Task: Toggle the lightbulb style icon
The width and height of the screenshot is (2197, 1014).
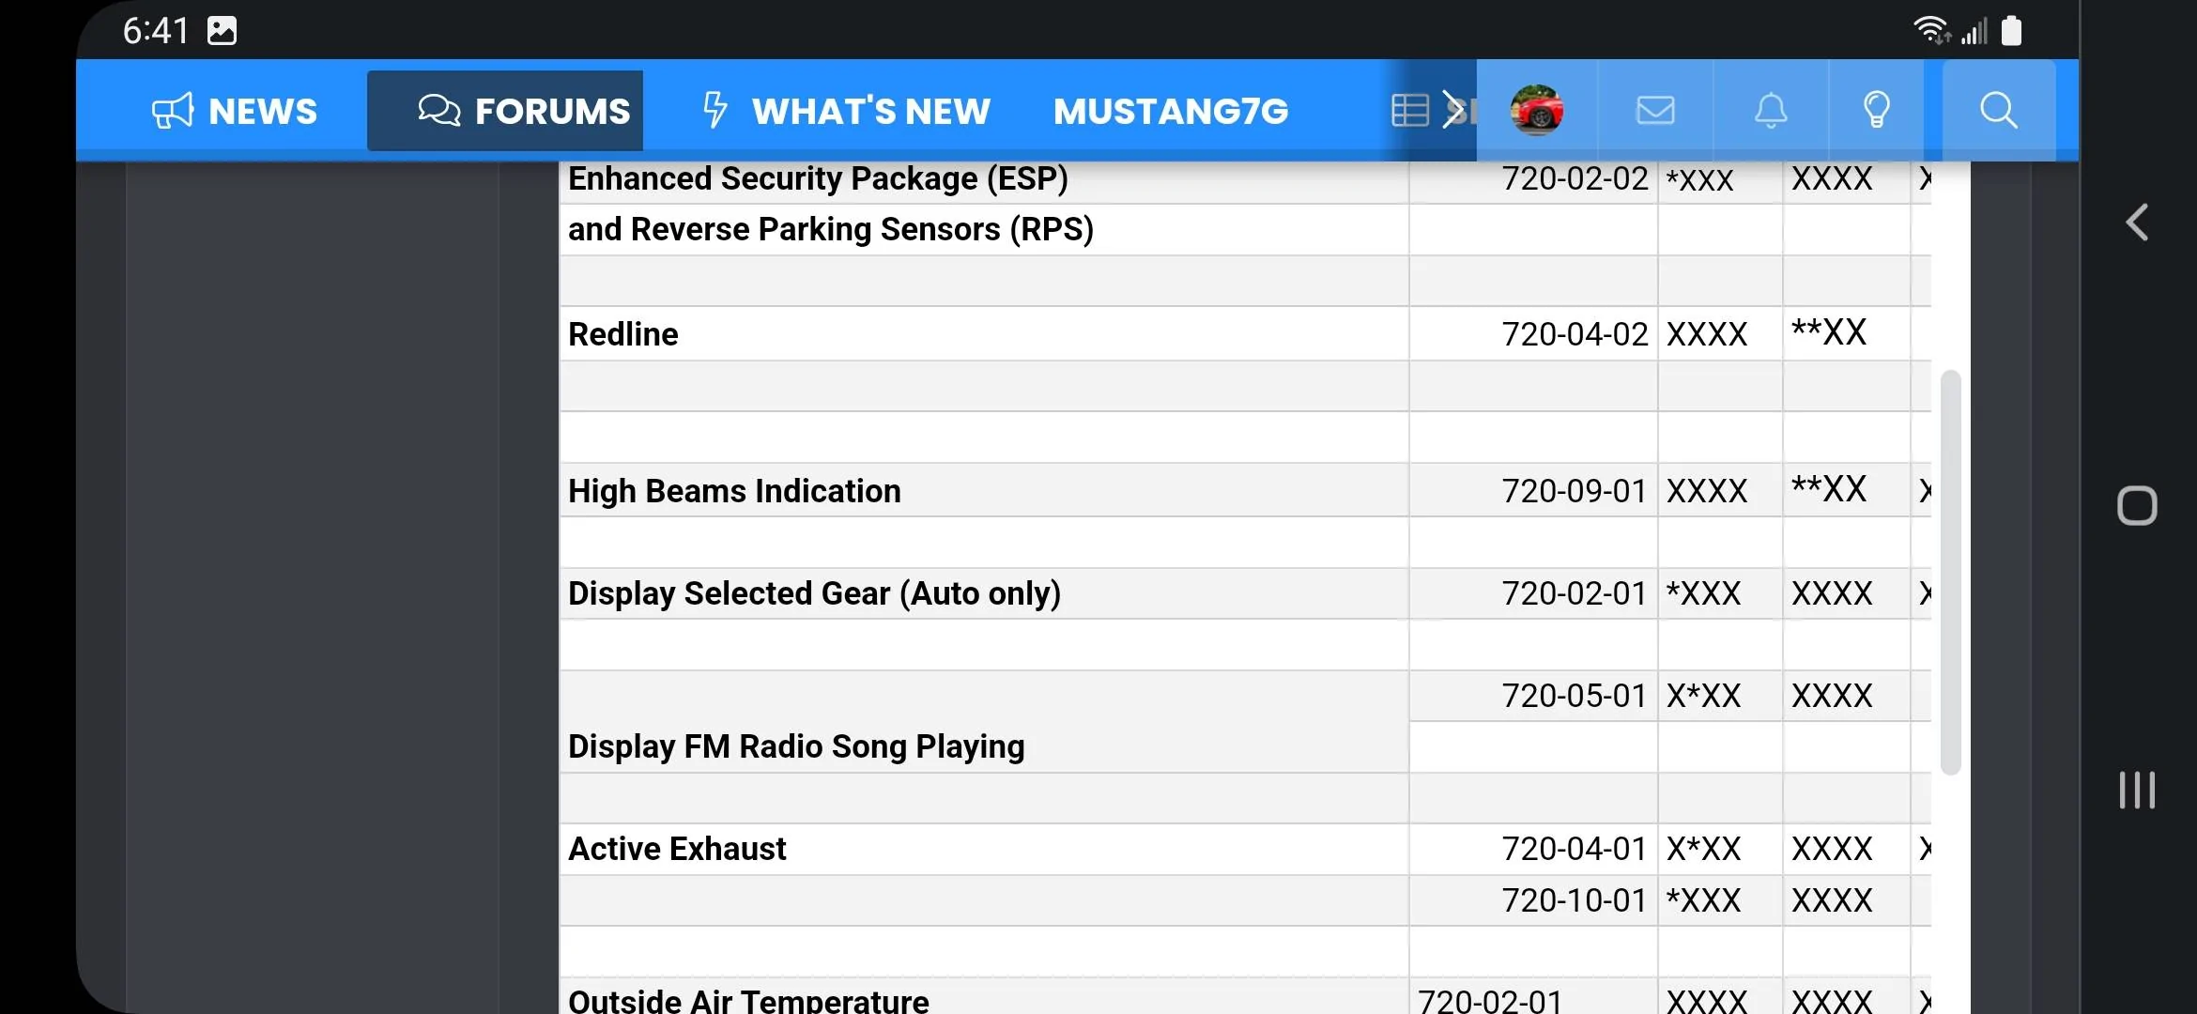Action: click(1876, 110)
